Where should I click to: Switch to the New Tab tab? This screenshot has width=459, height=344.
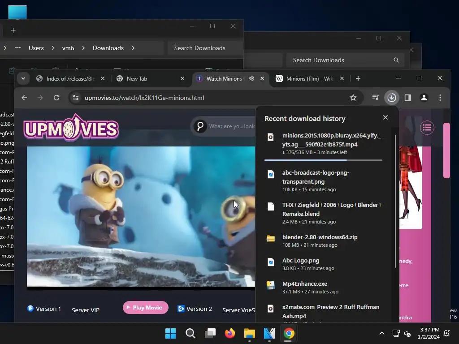point(150,78)
